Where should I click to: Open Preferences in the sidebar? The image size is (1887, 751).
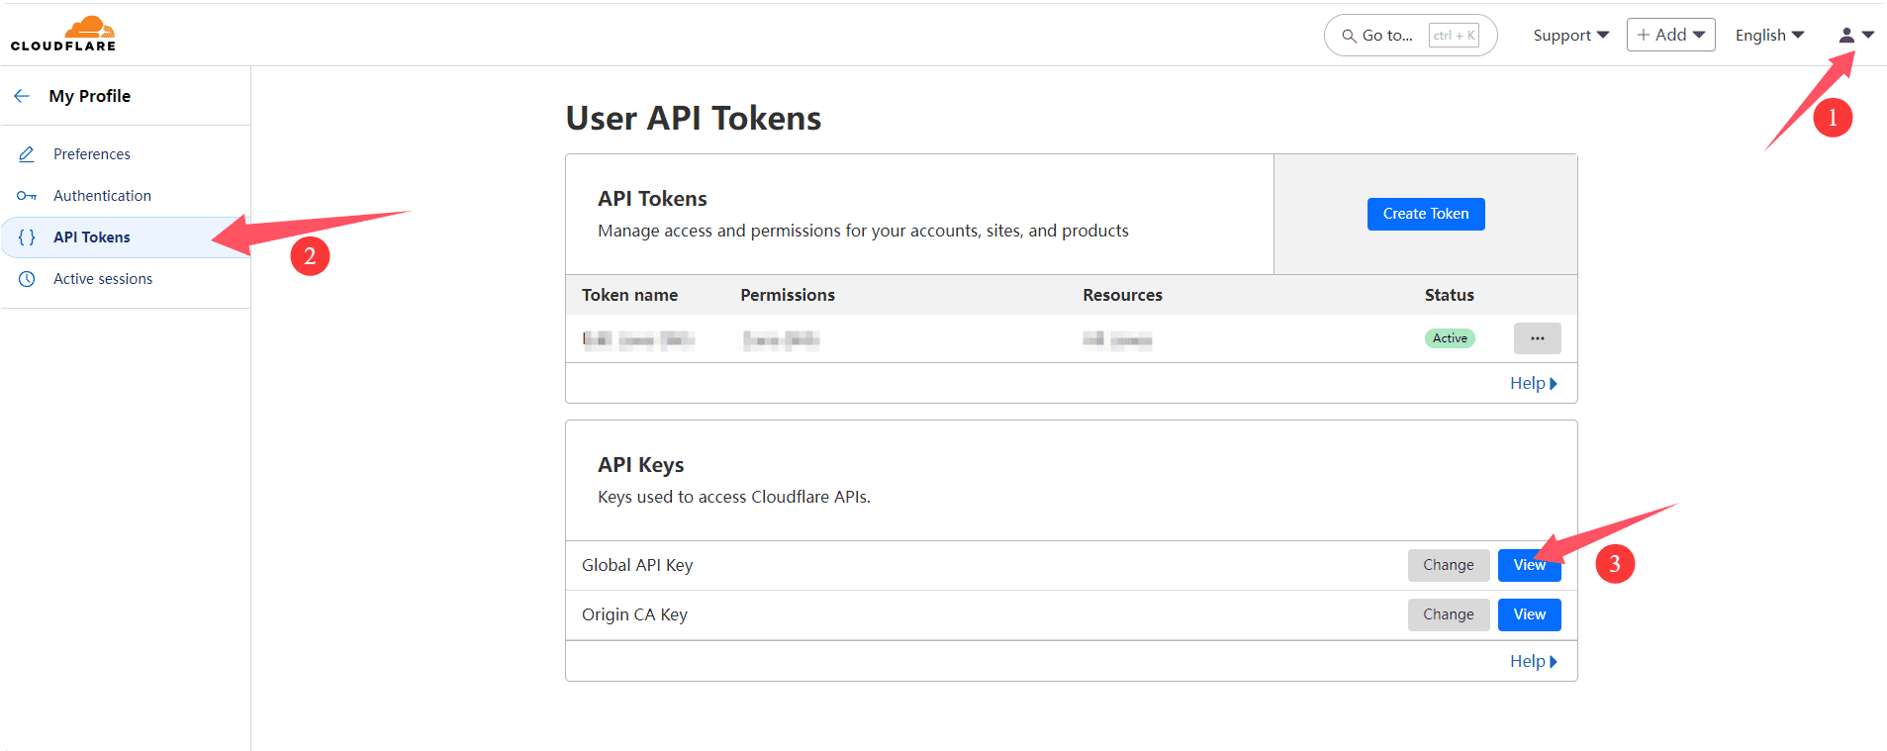click(x=92, y=154)
